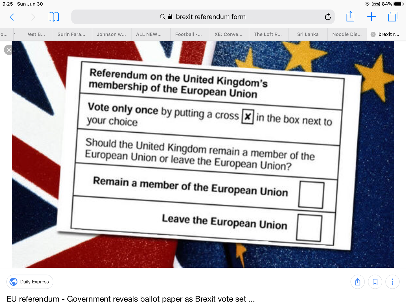Switch to the Sri Lanka tab
Image resolution: width=406 pixels, height=305 pixels.
[308, 34]
